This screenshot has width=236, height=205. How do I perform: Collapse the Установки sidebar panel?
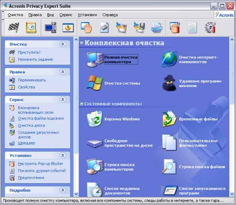[x=63, y=155]
